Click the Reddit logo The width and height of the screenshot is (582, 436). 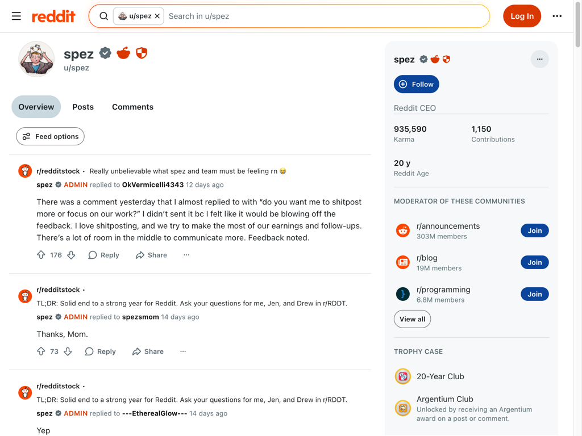pyautogui.click(x=53, y=16)
